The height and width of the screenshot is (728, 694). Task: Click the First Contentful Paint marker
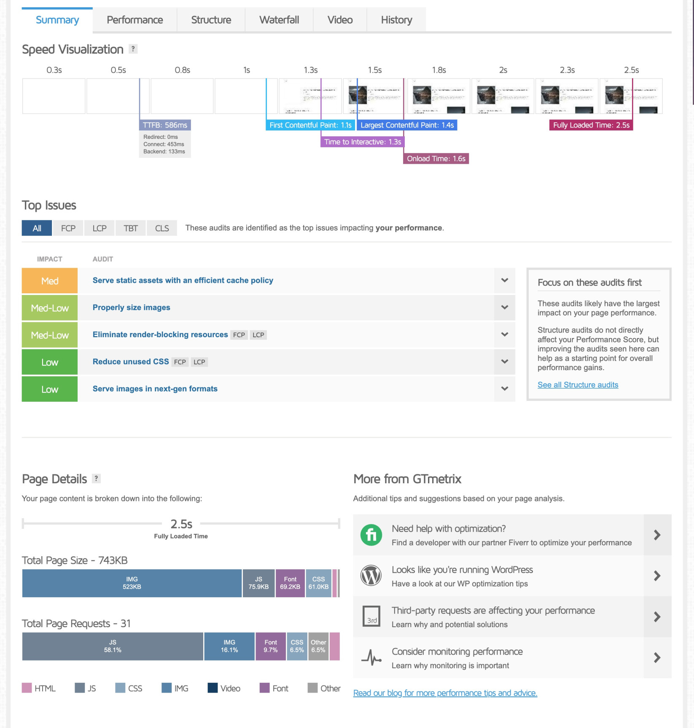(310, 125)
